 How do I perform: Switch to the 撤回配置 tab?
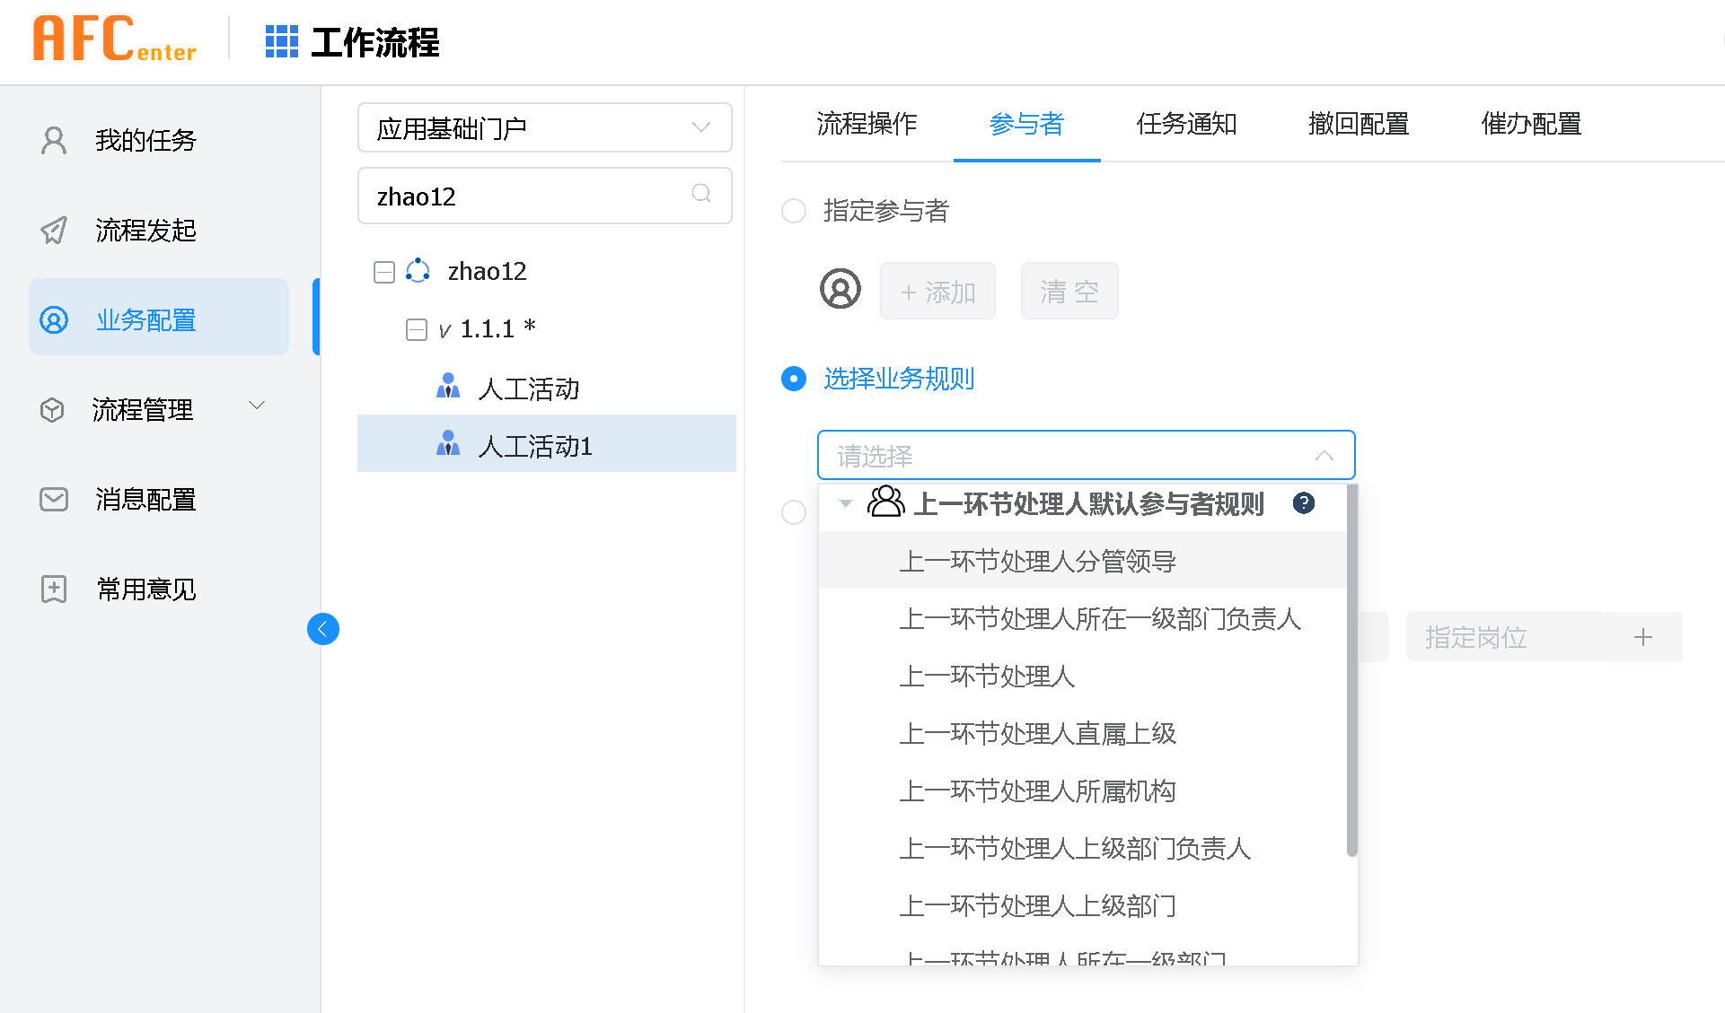coord(1358,125)
